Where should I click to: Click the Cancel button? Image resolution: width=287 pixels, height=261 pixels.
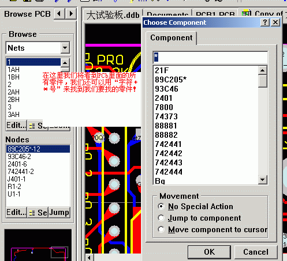click(256, 252)
